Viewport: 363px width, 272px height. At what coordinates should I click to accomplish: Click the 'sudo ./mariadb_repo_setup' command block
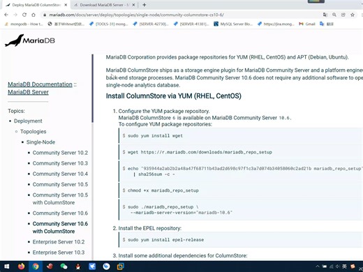[x=241, y=209]
